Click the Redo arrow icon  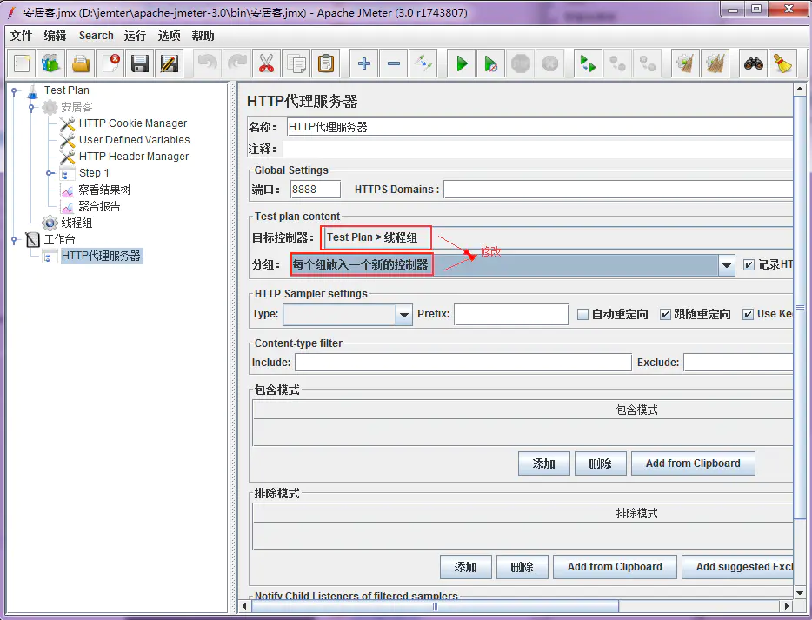(236, 63)
